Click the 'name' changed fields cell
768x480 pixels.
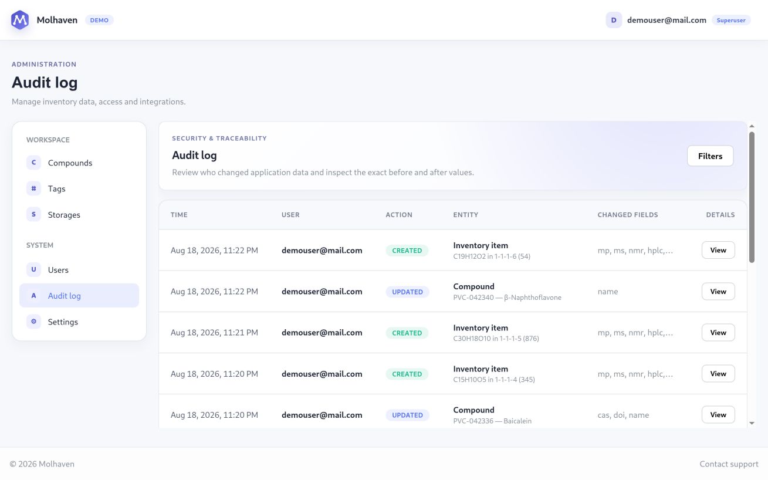tap(608, 292)
